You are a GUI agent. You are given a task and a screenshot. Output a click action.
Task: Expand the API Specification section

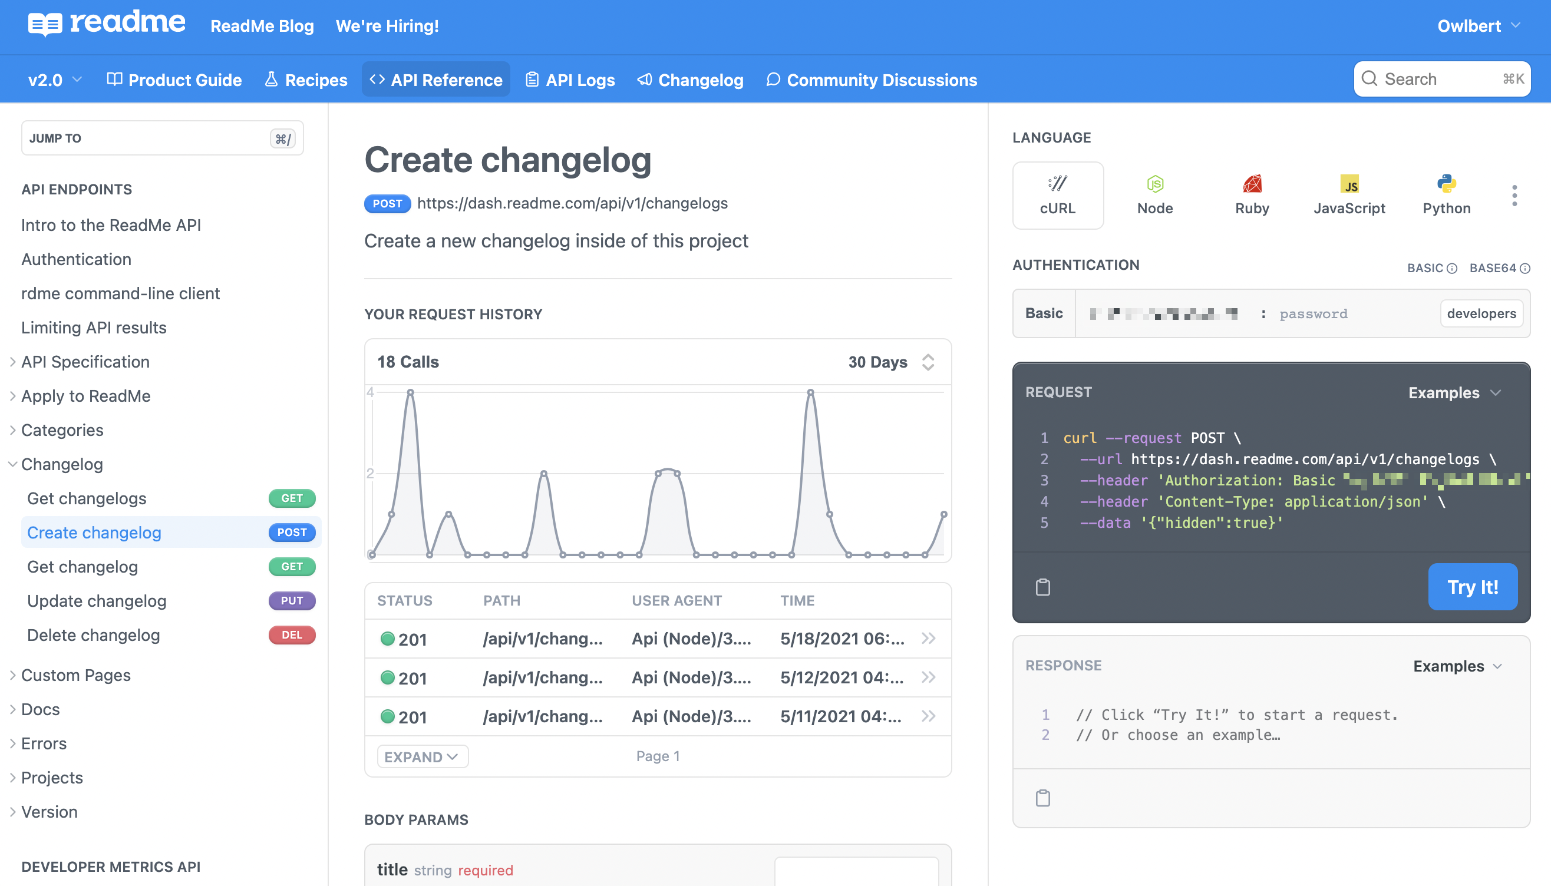[x=85, y=362]
